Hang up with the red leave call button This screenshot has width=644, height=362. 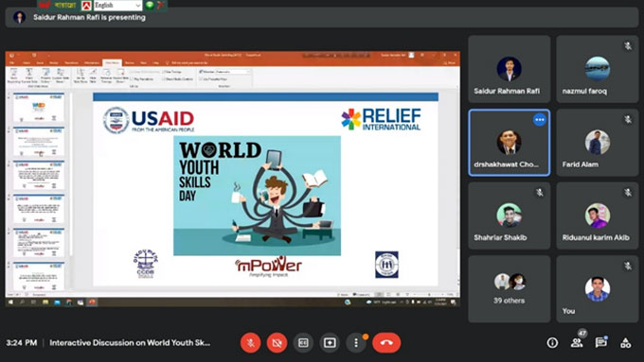tap(386, 342)
